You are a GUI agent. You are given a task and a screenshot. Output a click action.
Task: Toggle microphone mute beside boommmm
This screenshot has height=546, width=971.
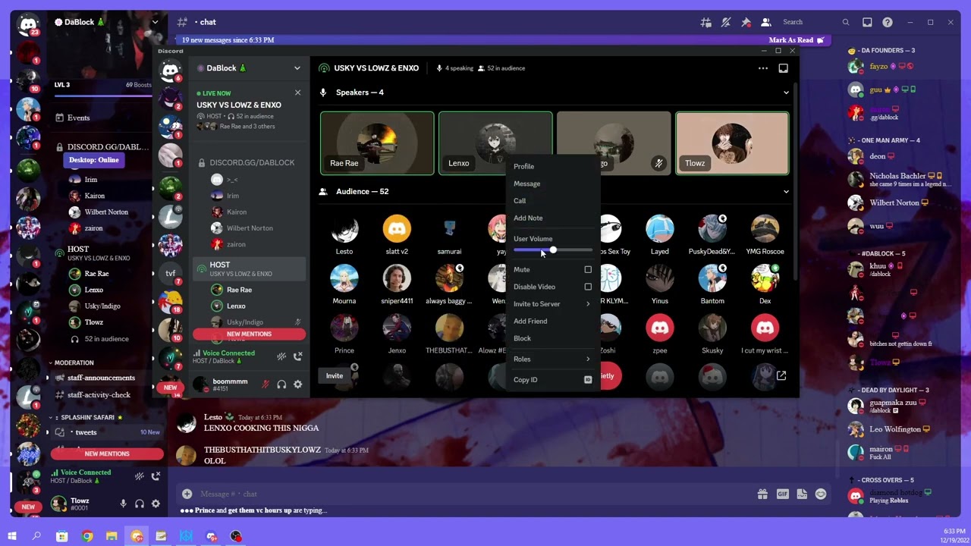tap(265, 384)
